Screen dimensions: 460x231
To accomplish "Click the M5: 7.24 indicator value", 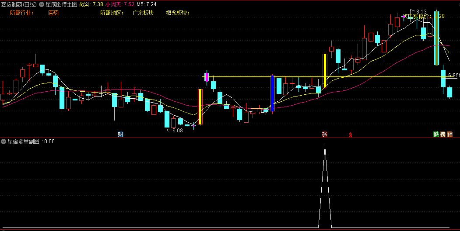I will (146, 4).
